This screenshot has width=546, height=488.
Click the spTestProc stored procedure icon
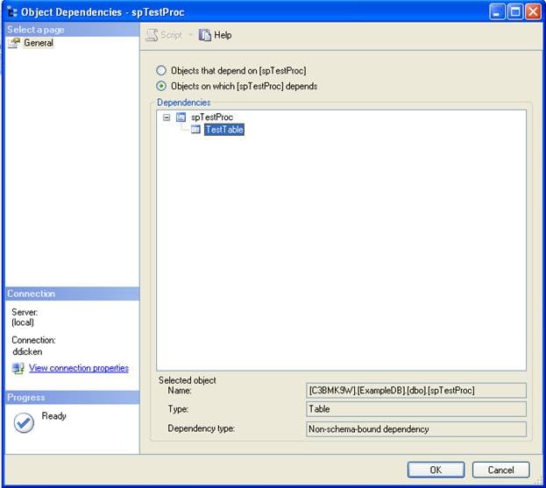pos(181,117)
